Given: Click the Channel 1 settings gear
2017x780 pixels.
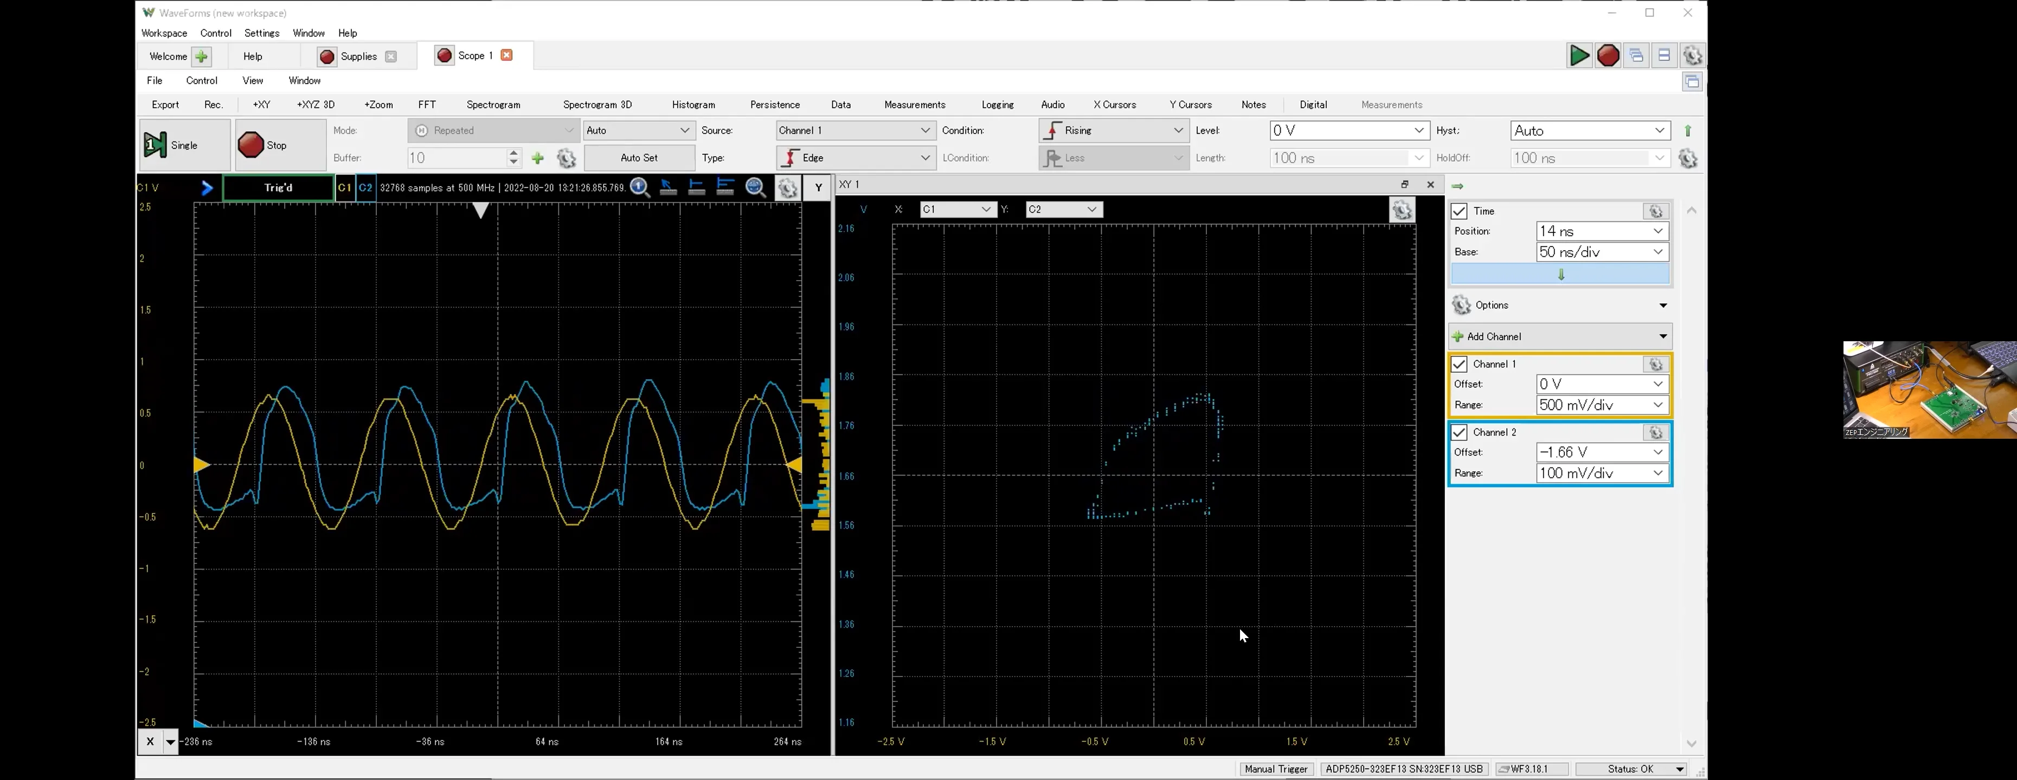Looking at the screenshot, I should point(1655,365).
